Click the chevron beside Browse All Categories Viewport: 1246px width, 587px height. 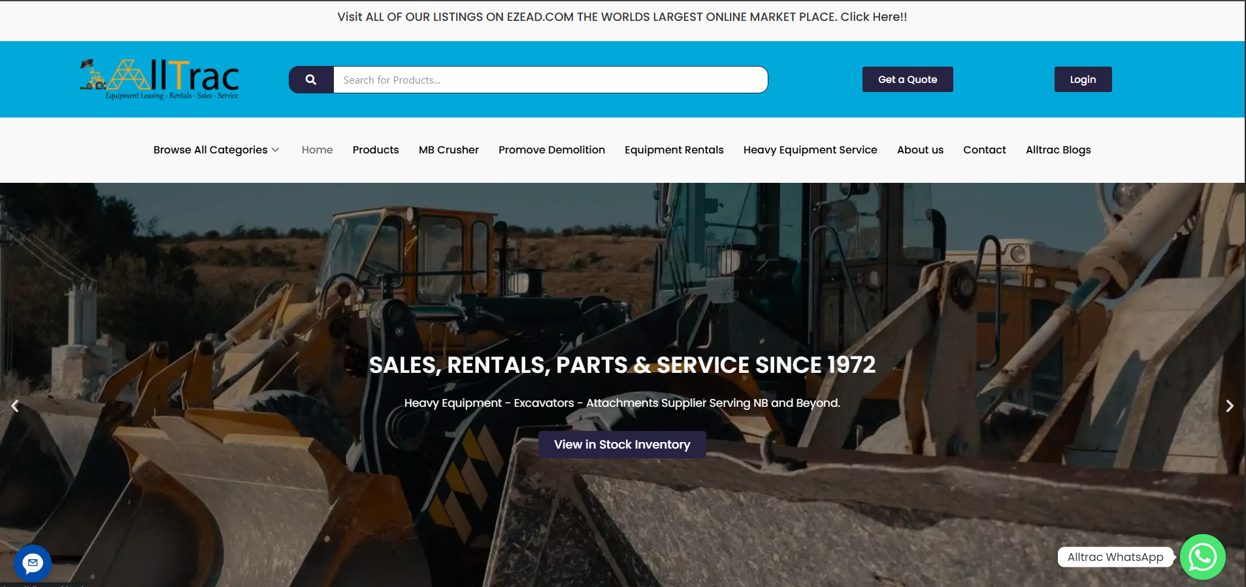click(x=276, y=150)
